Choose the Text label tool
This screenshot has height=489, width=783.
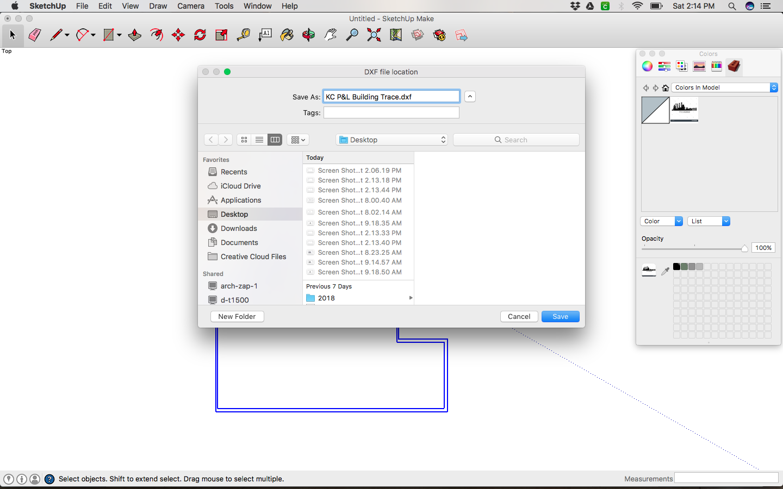(x=265, y=35)
